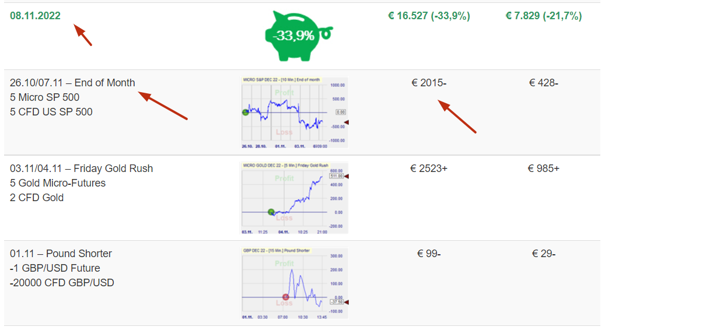Click green entry marker on Friday Gold Rush chart
This screenshot has width=703, height=330.
tap(271, 212)
